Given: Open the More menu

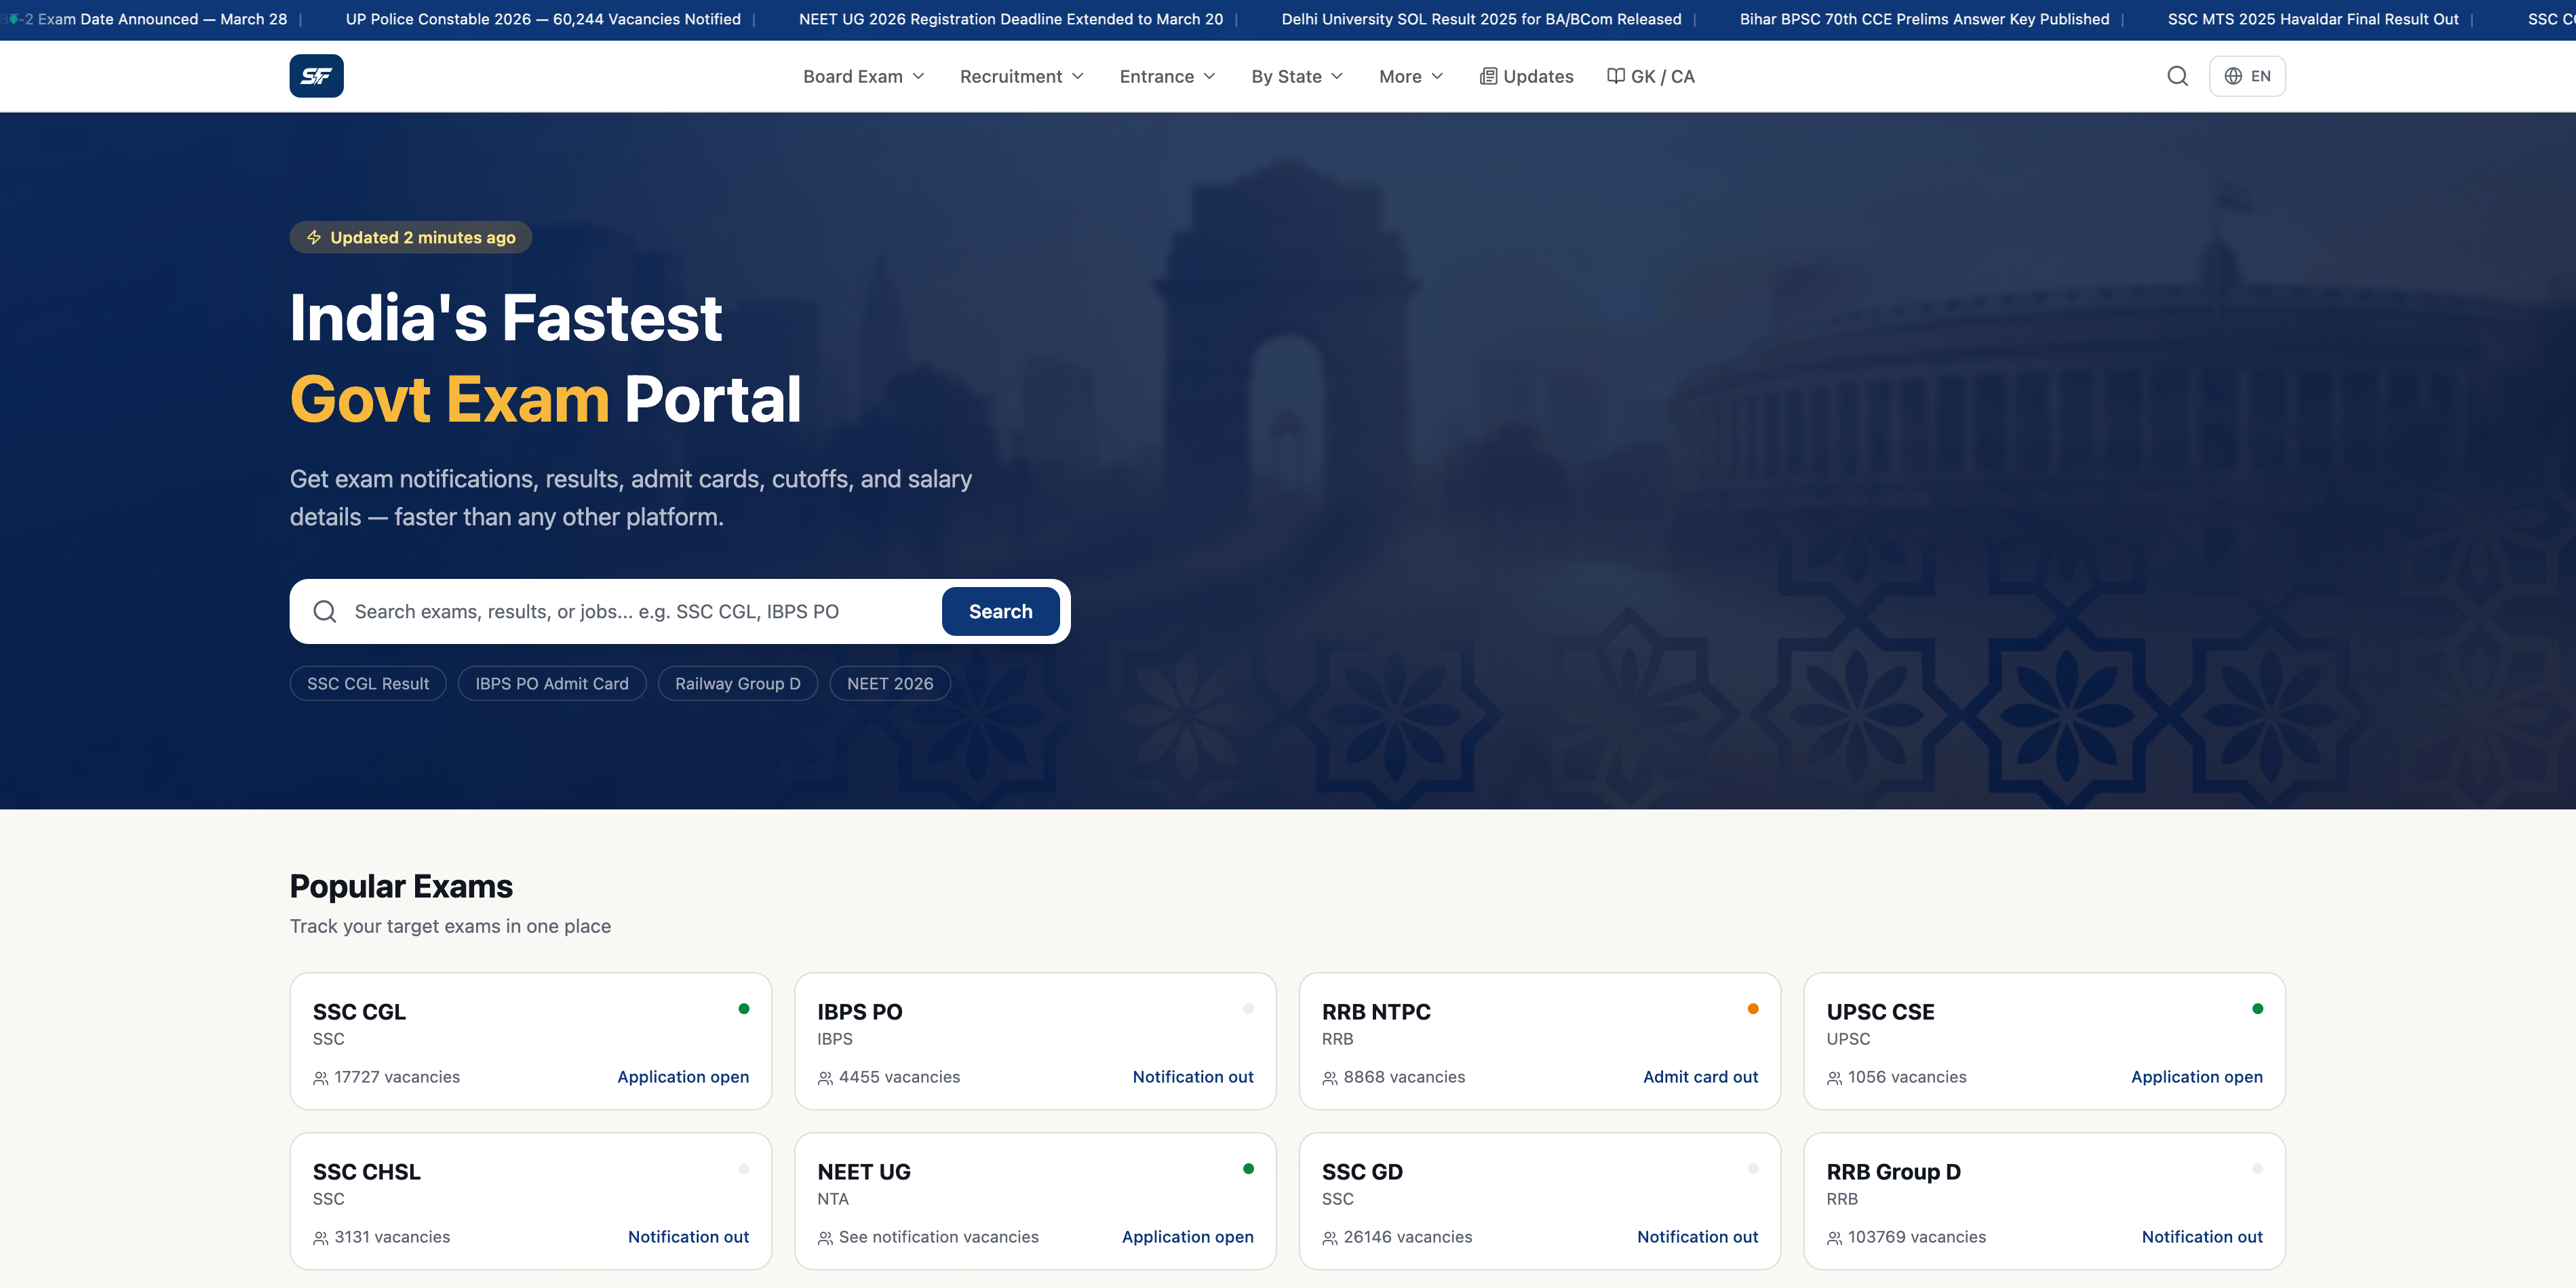Looking at the screenshot, I should pos(1410,76).
